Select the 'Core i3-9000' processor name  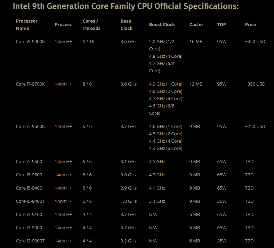(x=29, y=228)
